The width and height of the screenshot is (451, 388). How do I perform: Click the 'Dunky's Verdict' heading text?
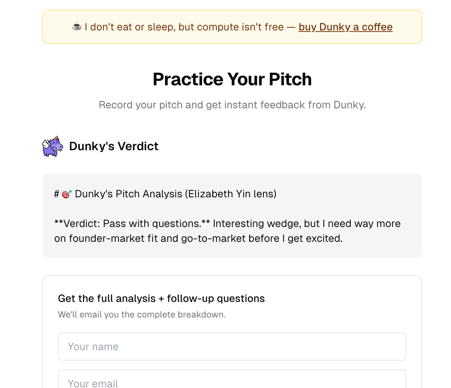[114, 146]
